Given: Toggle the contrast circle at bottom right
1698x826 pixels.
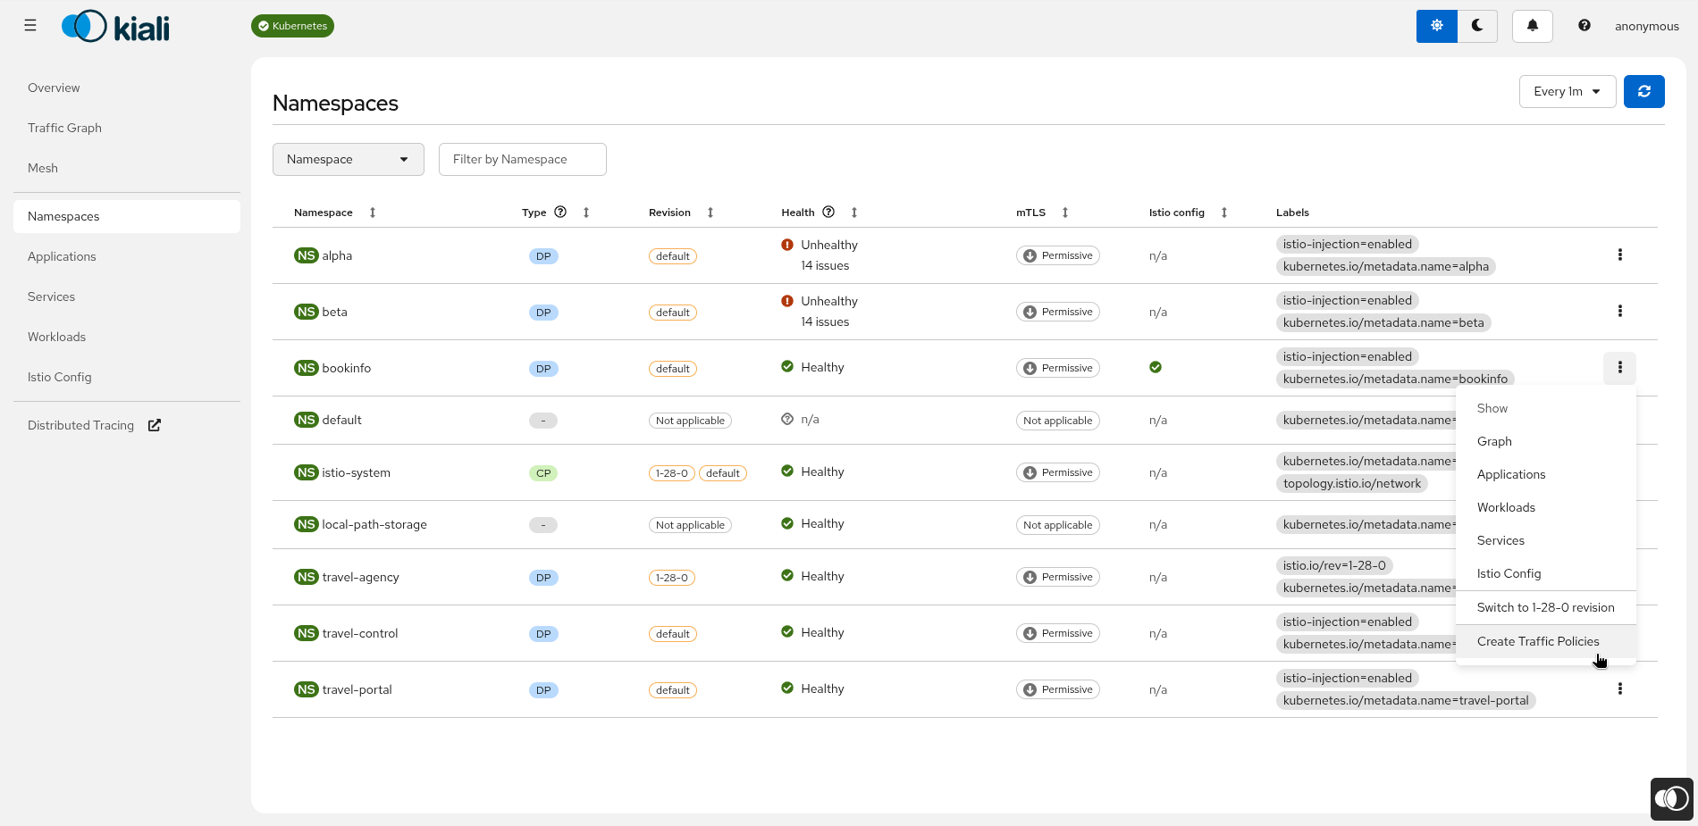Looking at the screenshot, I should coord(1670,798).
